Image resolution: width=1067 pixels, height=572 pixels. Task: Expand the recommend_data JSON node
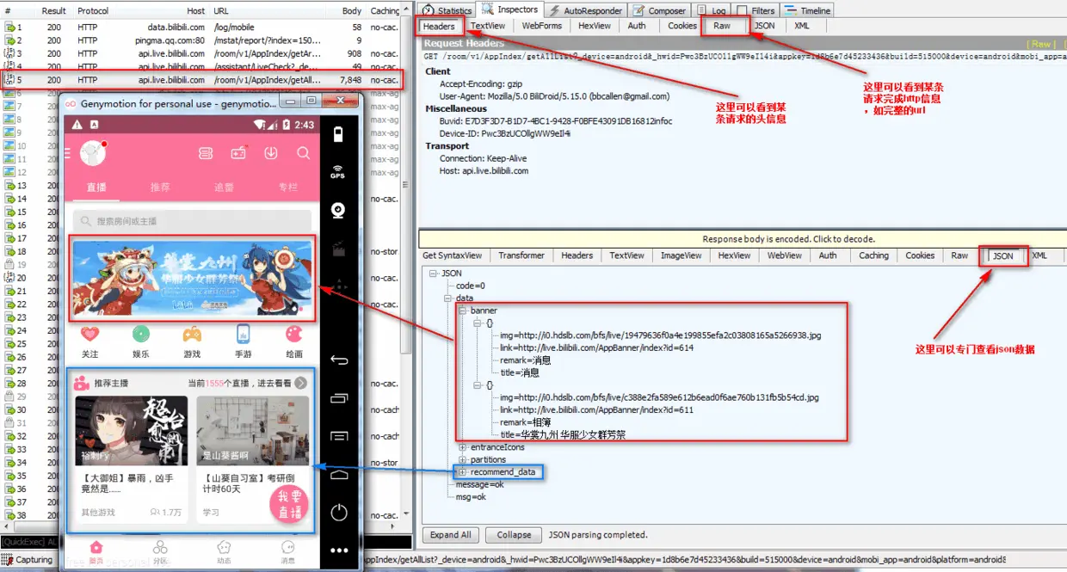pyautogui.click(x=462, y=472)
